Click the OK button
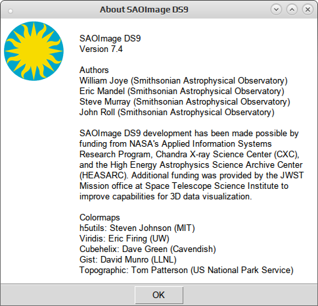This screenshot has width=318, height=306. click(x=159, y=295)
